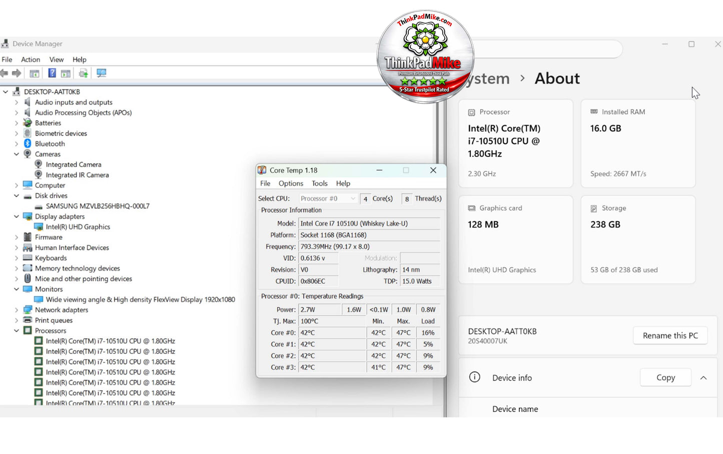Viewport: 723px width, 454px height.
Task: Click the VID value 0.6136 v
Action: (319, 258)
